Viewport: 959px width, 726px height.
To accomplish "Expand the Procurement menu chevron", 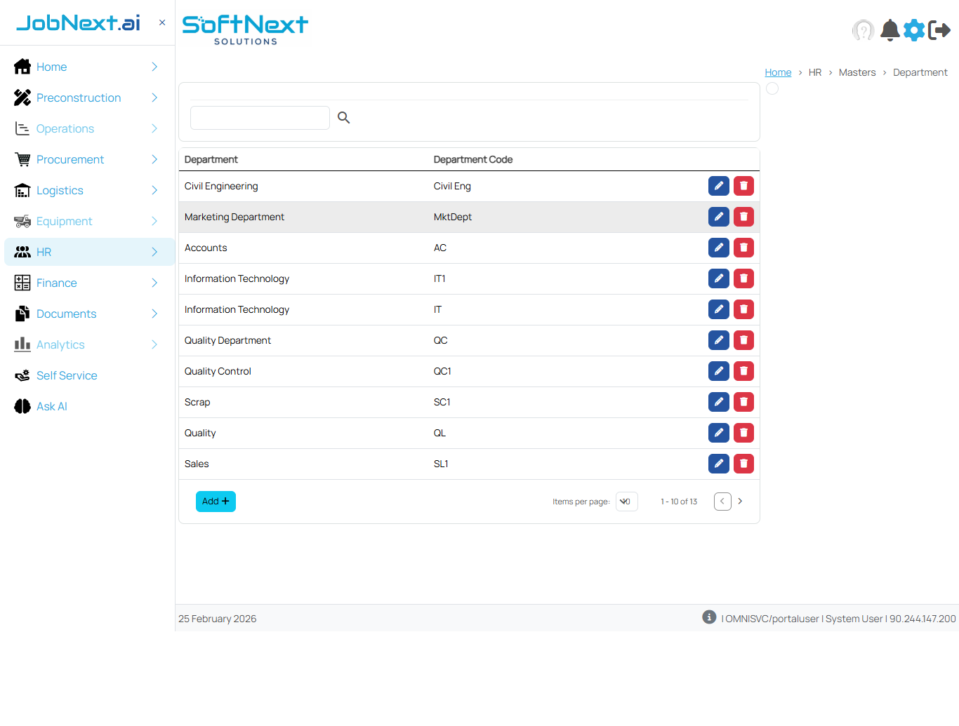I will (x=154, y=159).
